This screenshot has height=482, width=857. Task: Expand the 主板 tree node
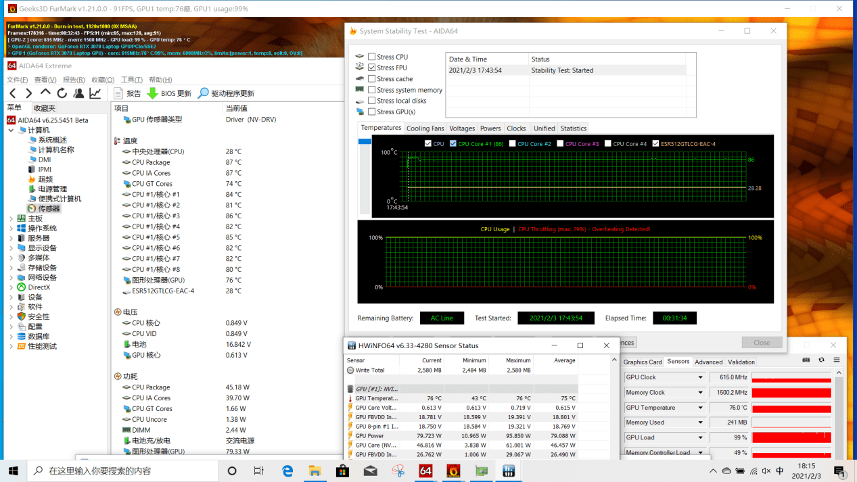pos(11,219)
